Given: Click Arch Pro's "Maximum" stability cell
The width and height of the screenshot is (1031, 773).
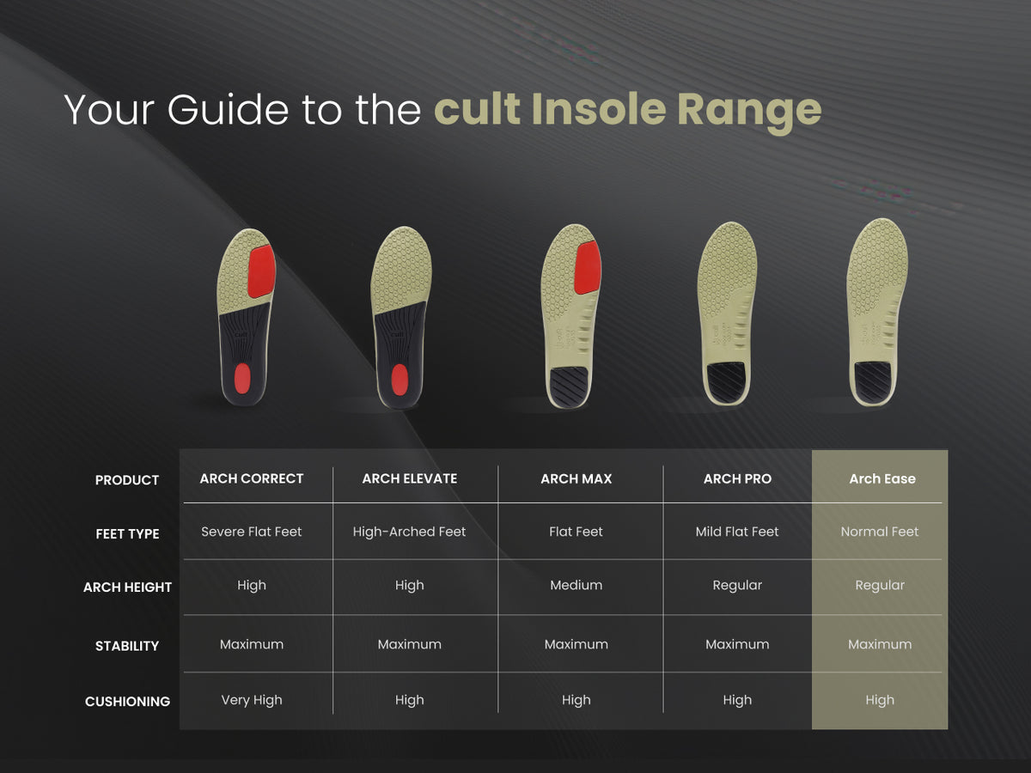Looking at the screenshot, I should coord(737,644).
